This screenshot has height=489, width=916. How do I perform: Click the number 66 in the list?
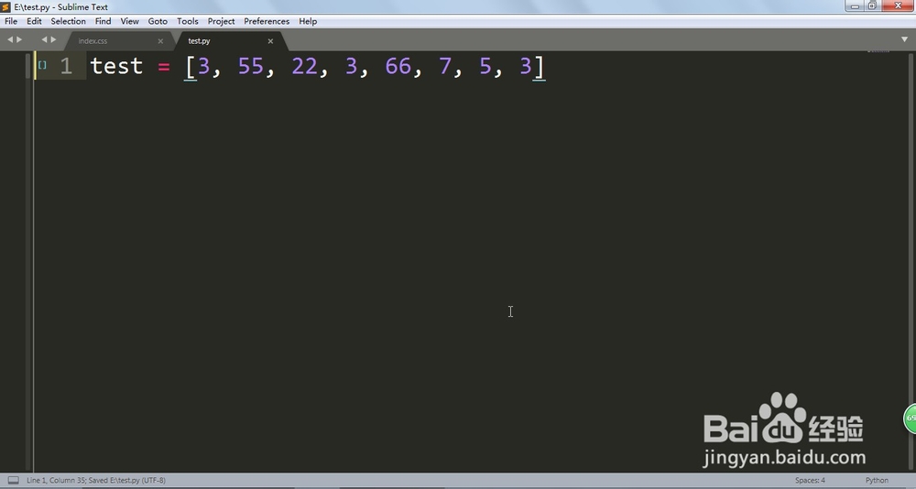(398, 66)
